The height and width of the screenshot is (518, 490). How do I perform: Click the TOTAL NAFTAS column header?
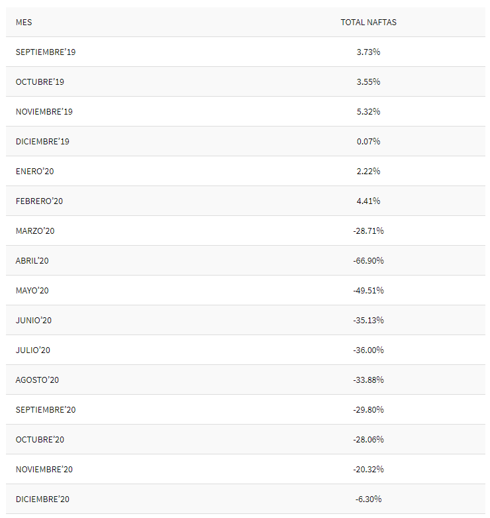(x=368, y=23)
